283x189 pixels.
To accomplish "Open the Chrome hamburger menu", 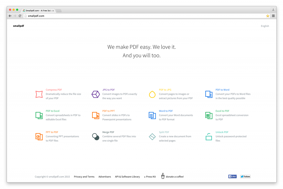I will coord(273,16).
